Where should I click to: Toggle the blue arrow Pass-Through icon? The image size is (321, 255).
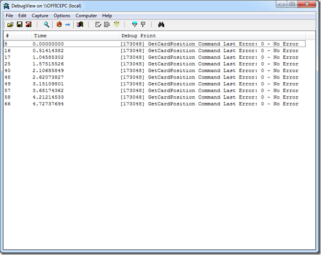coord(67,25)
